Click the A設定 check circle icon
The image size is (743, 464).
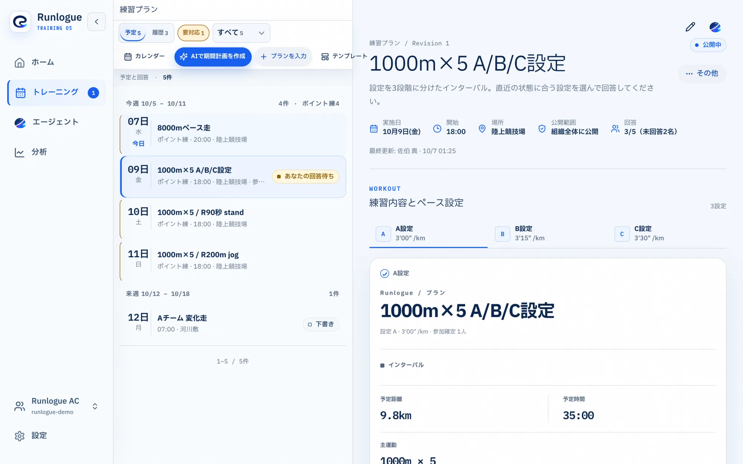(385, 274)
